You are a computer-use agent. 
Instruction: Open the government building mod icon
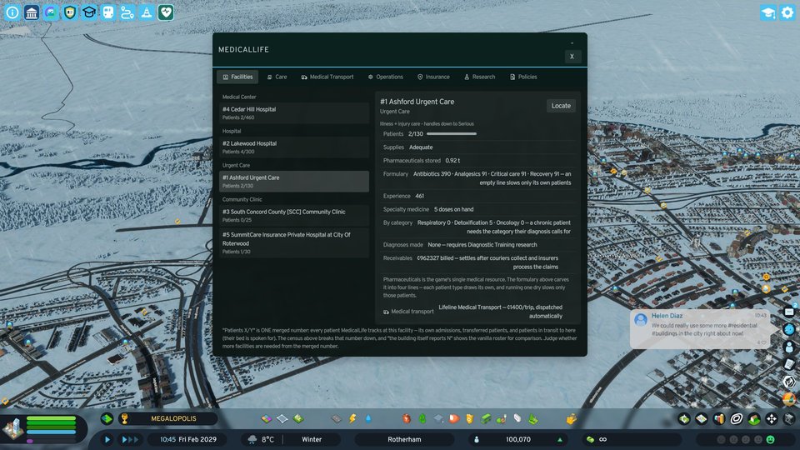[x=32, y=12]
